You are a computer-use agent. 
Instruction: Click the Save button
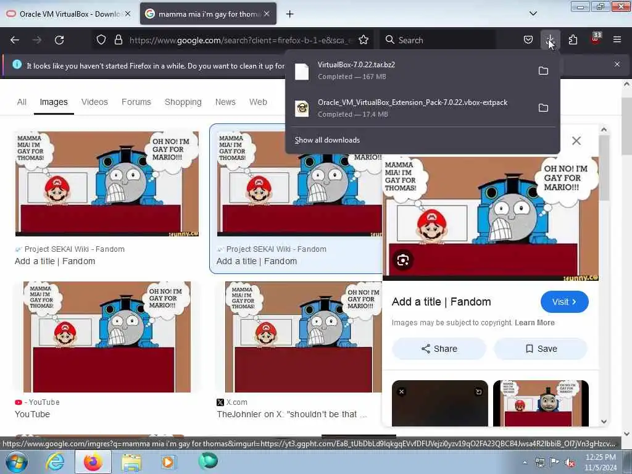pos(541,349)
